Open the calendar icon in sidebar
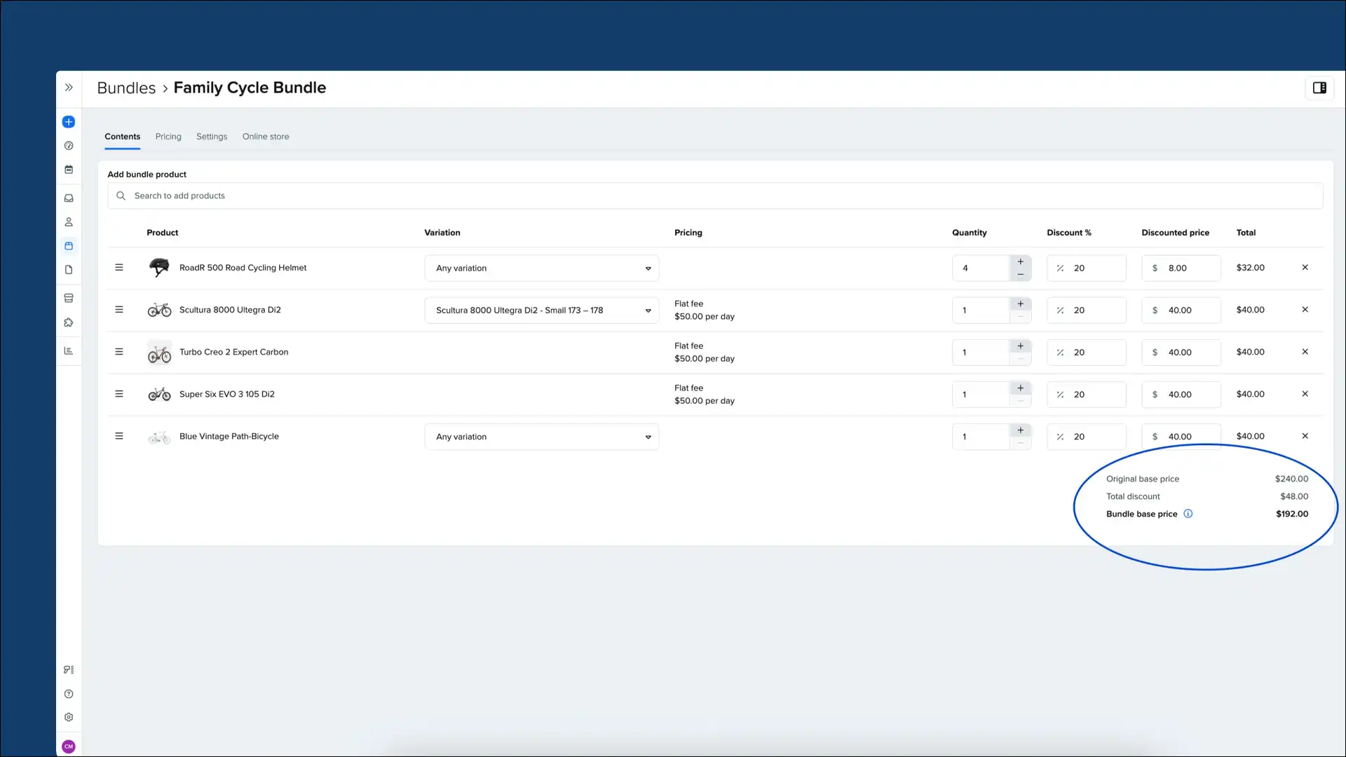This screenshot has width=1346, height=757. coord(68,169)
